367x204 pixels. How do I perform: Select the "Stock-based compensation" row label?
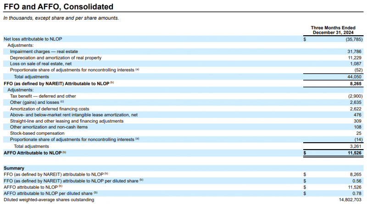click(38, 133)
